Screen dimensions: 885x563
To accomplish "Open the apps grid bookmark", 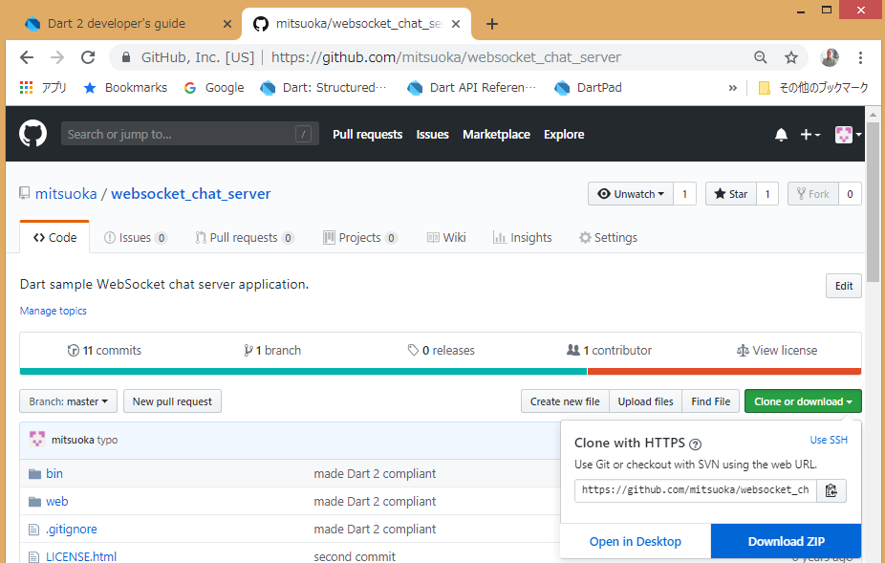I will tap(43, 88).
